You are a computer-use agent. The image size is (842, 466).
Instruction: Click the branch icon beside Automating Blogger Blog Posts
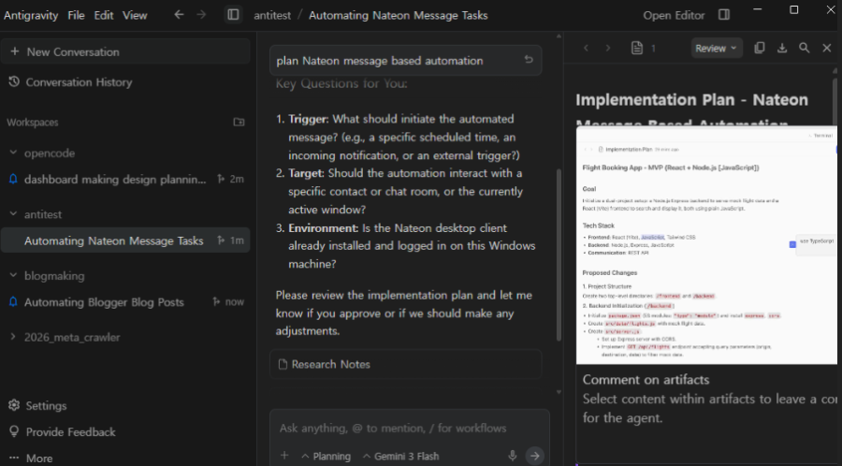pos(216,301)
